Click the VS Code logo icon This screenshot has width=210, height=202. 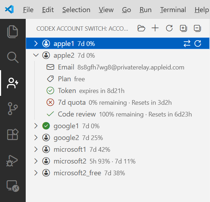point(9,9)
